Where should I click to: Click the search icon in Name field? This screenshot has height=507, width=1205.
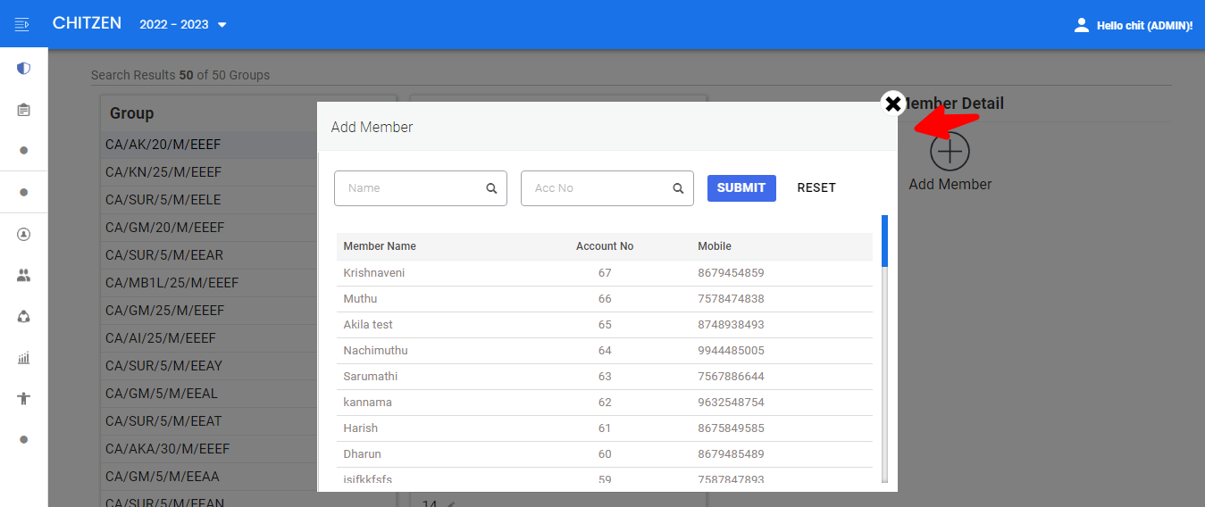click(x=491, y=188)
